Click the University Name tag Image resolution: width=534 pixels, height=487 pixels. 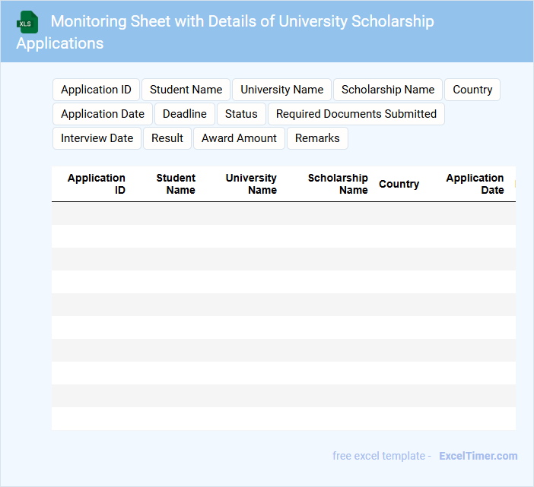(x=281, y=90)
